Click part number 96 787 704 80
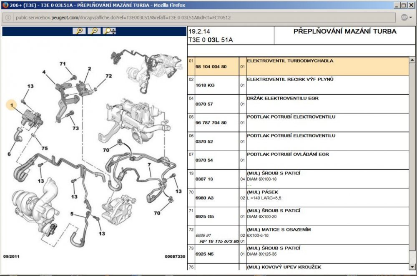 coord(211,123)
